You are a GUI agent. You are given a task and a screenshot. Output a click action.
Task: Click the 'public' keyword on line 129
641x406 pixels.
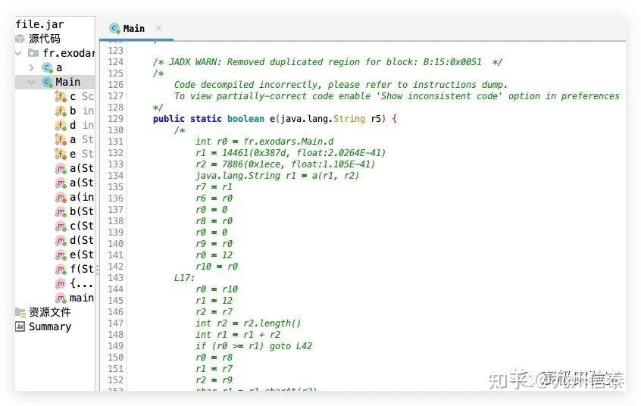pyautogui.click(x=169, y=119)
